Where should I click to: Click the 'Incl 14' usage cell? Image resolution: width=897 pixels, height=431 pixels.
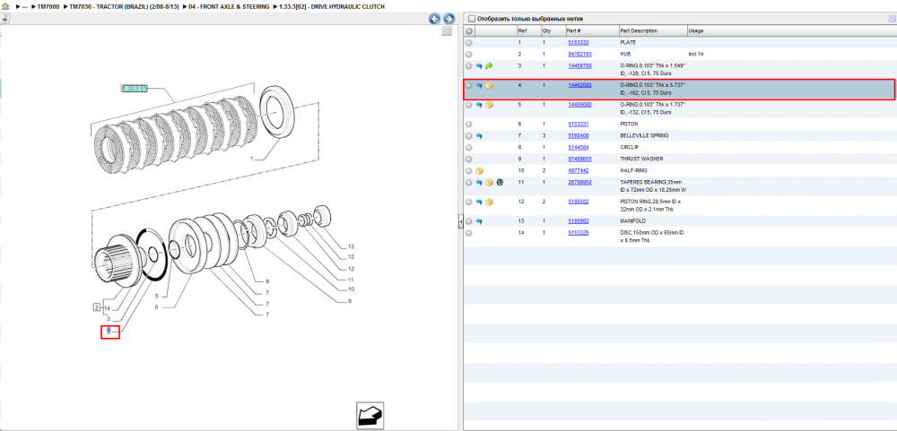pyautogui.click(x=696, y=55)
